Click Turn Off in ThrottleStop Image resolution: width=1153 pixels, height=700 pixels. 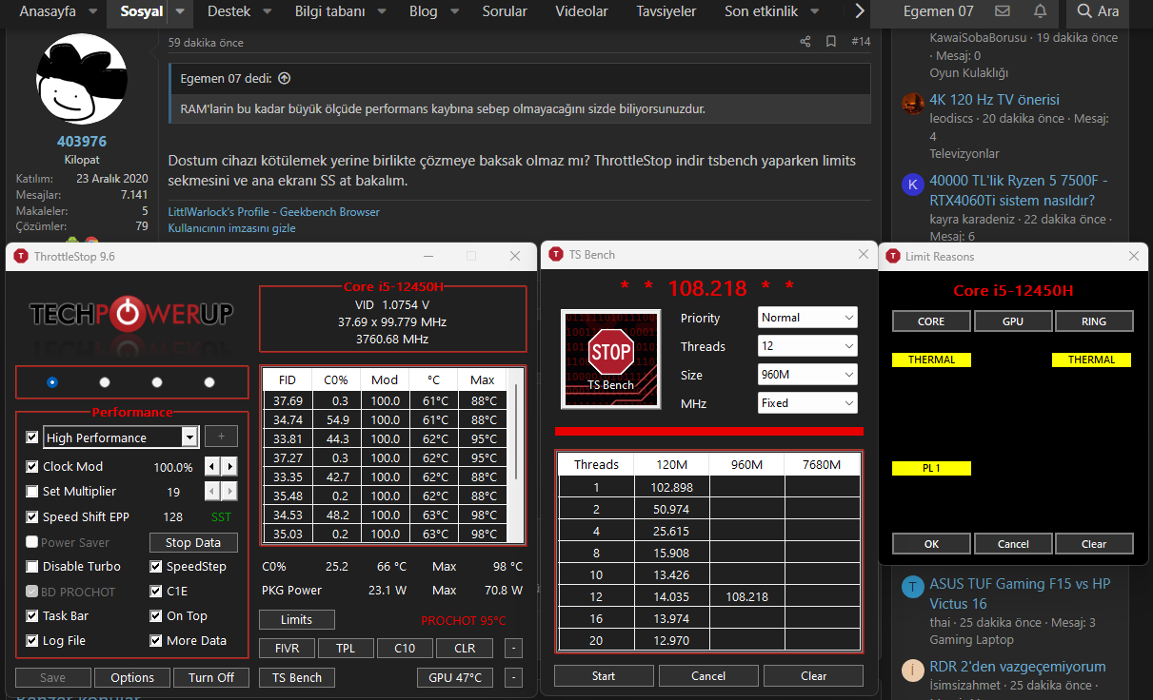[x=211, y=678]
